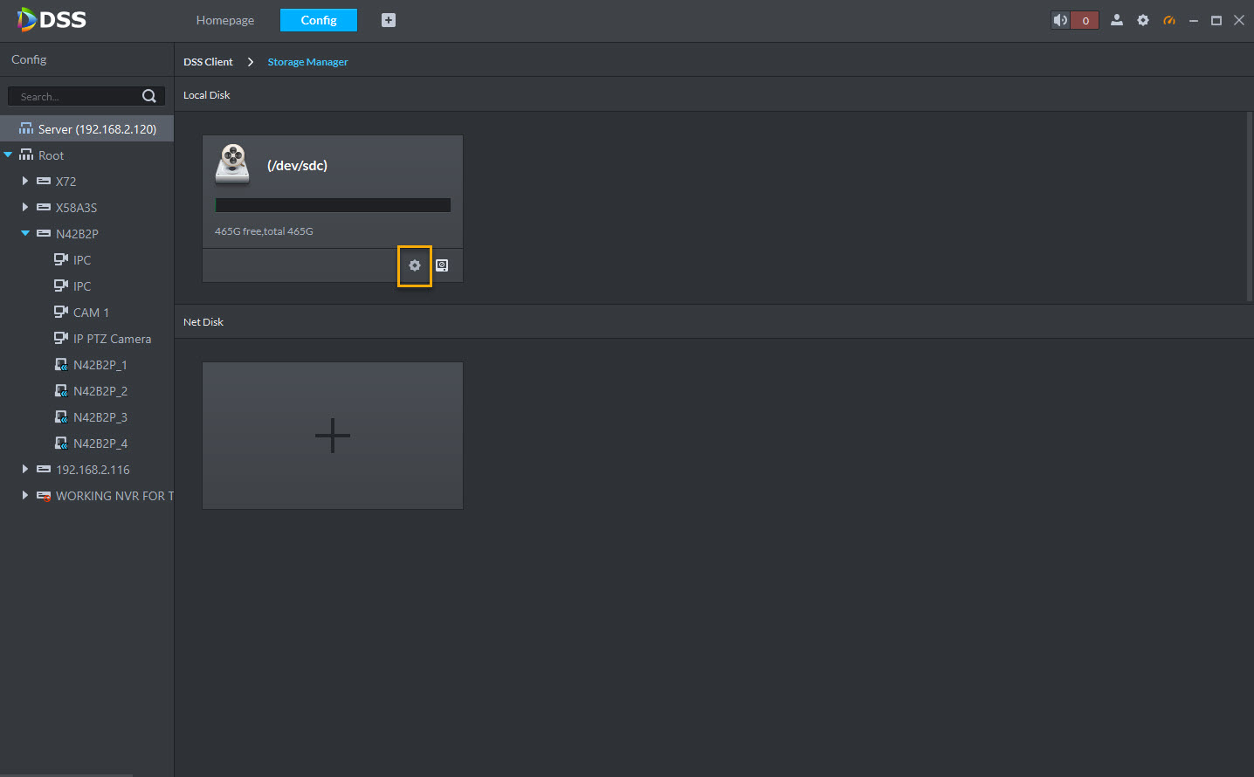
Task: Open the red alarm count badge
Action: click(1085, 20)
